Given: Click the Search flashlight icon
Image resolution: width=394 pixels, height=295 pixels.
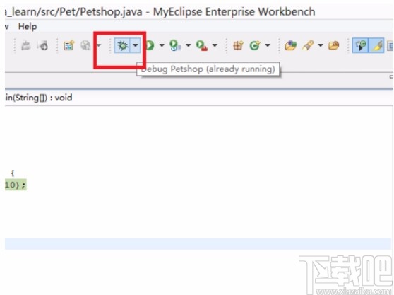Looking at the screenshot, I should pyautogui.click(x=308, y=45).
